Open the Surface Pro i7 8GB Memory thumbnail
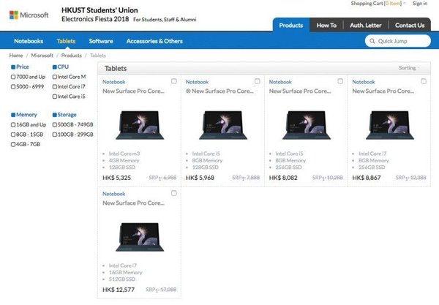Image resolution: width=439 pixels, height=305 pixels. point(390,125)
